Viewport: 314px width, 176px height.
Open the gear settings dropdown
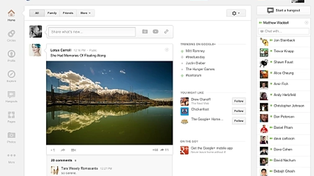236,13
